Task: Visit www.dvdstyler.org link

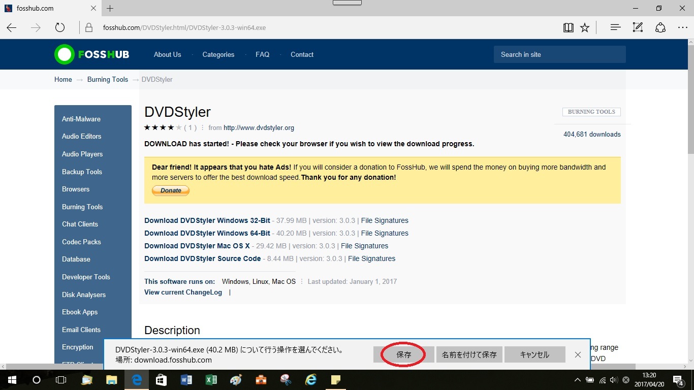Action: 259,127
